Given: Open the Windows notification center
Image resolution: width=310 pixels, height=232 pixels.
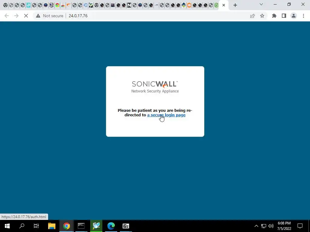Looking at the screenshot, I should coord(300,226).
